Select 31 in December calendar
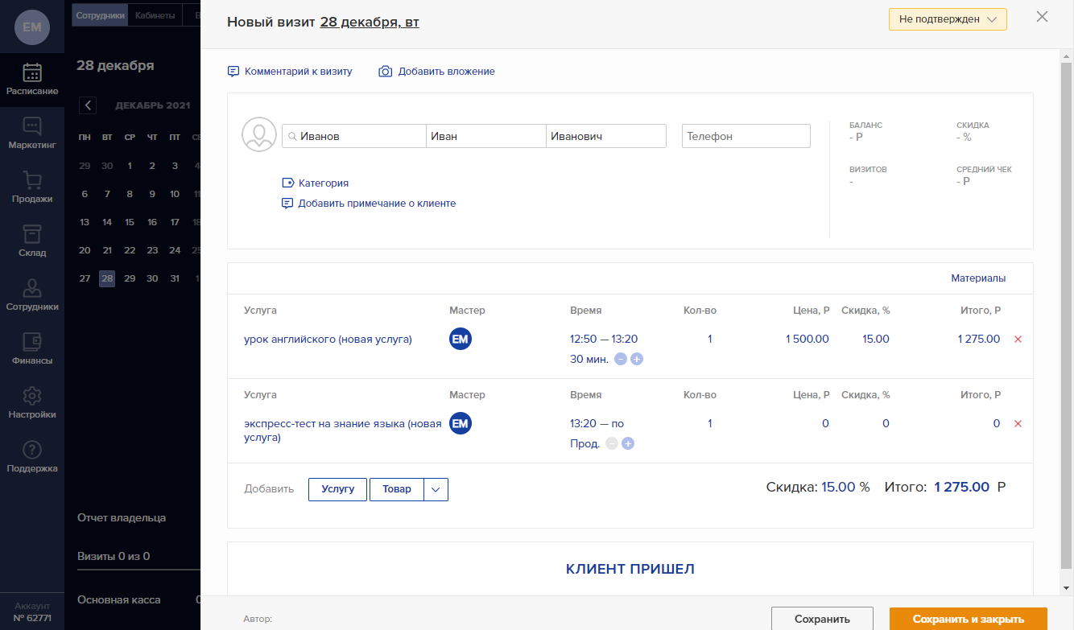The width and height of the screenshot is (1074, 630). [175, 278]
